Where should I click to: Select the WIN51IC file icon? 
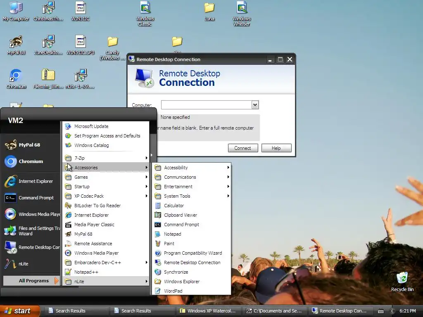click(81, 11)
